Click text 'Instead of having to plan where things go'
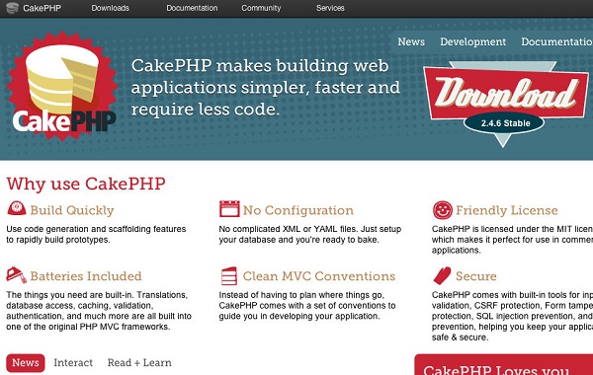 301,294
